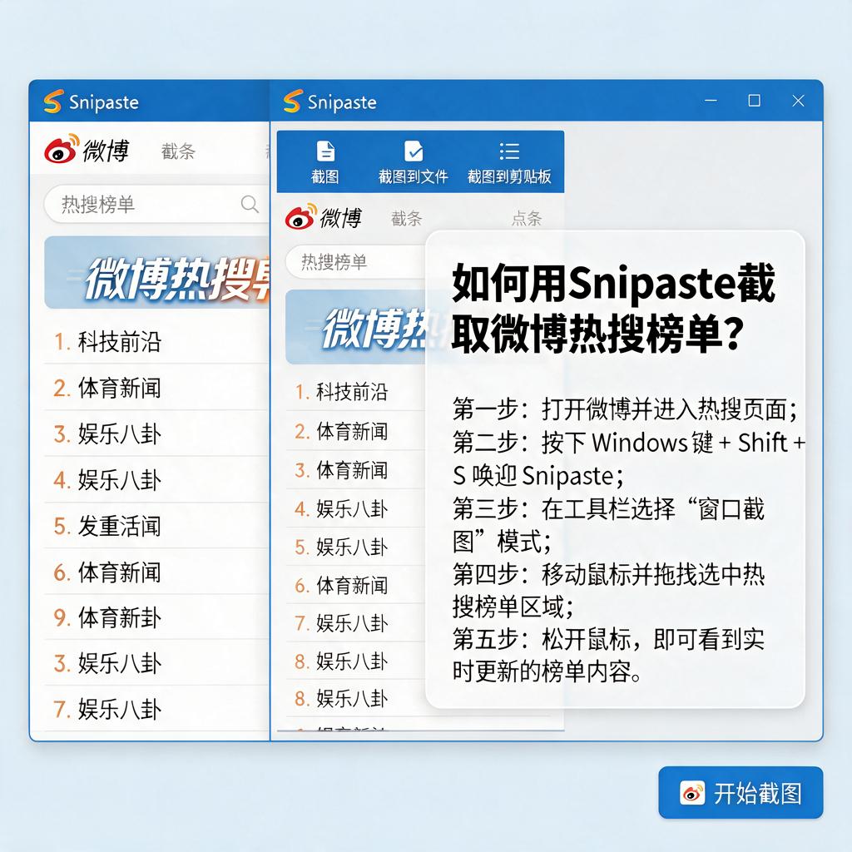The height and width of the screenshot is (852, 852).
Task: Open the 截条 tab in the left window
Action: (x=178, y=151)
